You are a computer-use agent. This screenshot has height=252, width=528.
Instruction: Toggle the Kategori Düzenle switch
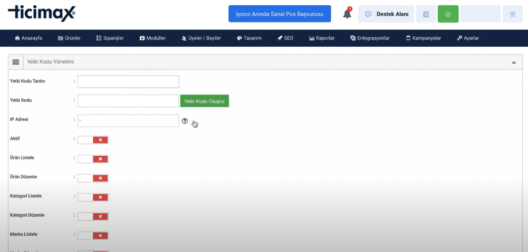(x=93, y=216)
